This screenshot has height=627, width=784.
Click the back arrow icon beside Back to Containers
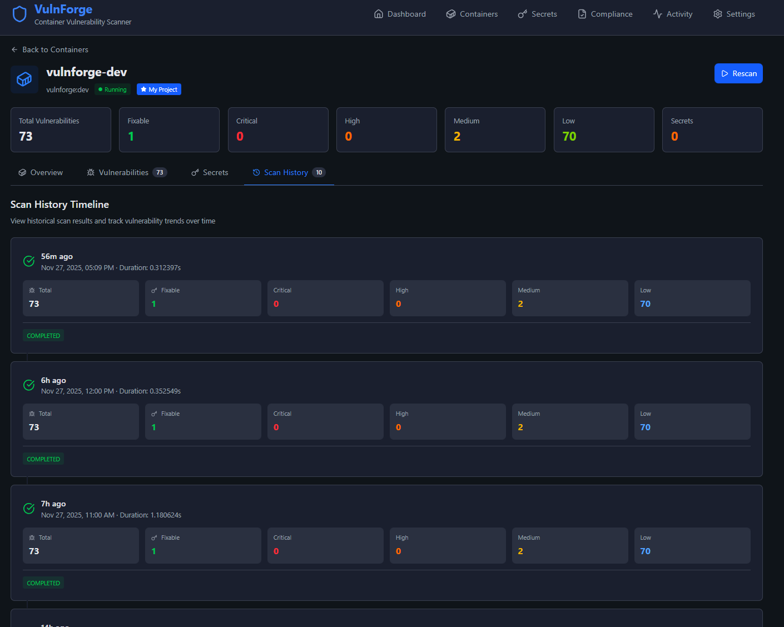click(x=14, y=49)
